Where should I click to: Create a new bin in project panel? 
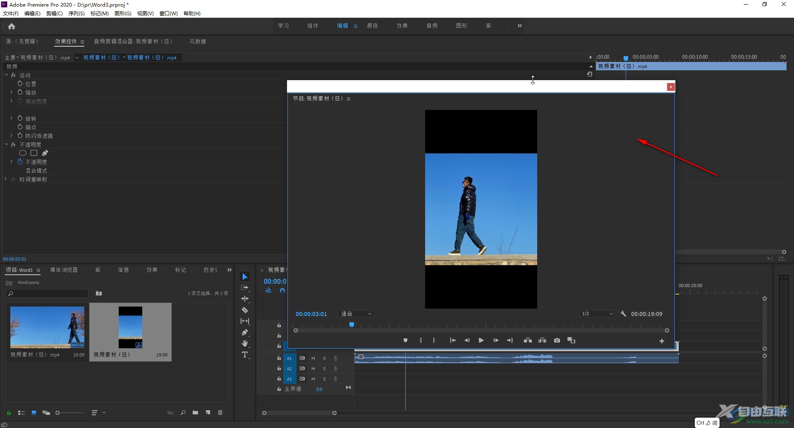point(195,413)
